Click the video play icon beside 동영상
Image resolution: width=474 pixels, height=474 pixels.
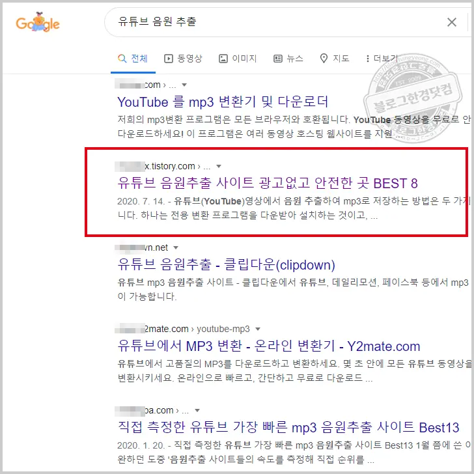click(x=169, y=59)
